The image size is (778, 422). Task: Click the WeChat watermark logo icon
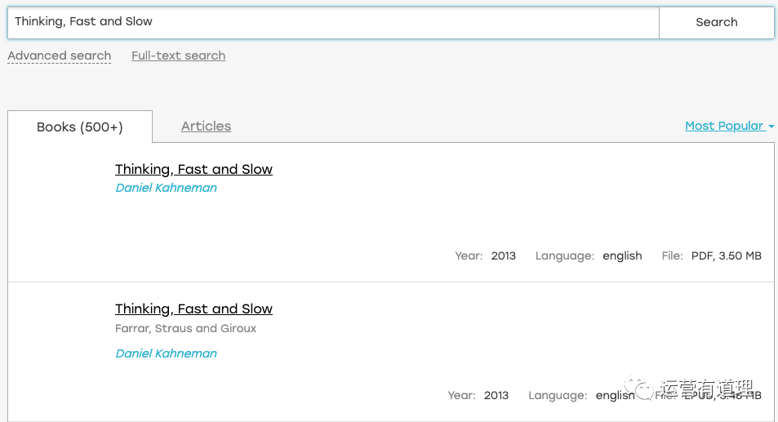639,387
